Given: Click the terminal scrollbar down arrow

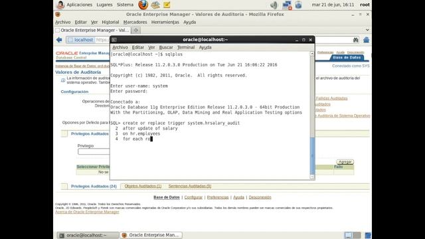Looking at the screenshot, I should click(312, 177).
